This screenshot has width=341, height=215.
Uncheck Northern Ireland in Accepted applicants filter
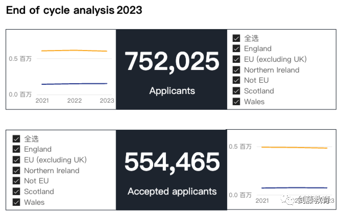click(x=16, y=171)
